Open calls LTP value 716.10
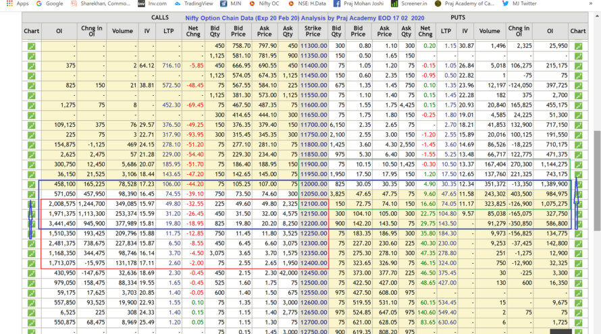This screenshot has width=601, height=334. [171, 65]
